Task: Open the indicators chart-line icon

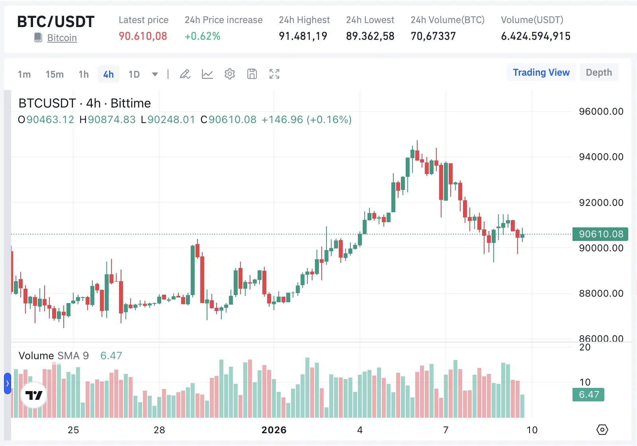Action: point(207,74)
